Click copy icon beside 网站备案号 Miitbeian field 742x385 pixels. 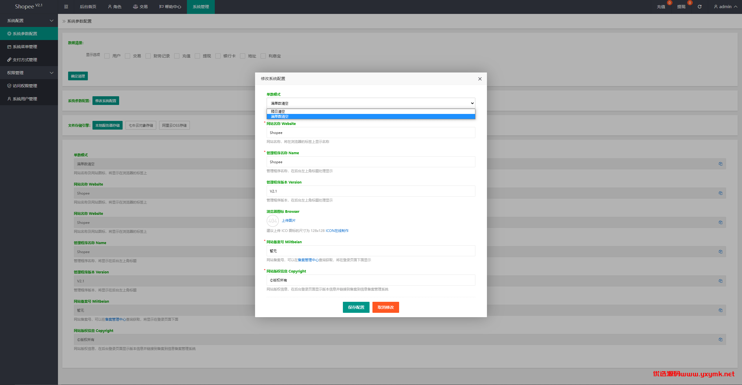tap(720, 310)
